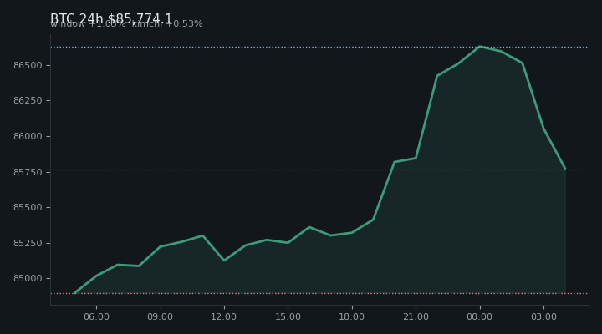Viewport: 602px width, 334px height.
Task: Click the 00:00 time axis label
Action: [x=480, y=316]
